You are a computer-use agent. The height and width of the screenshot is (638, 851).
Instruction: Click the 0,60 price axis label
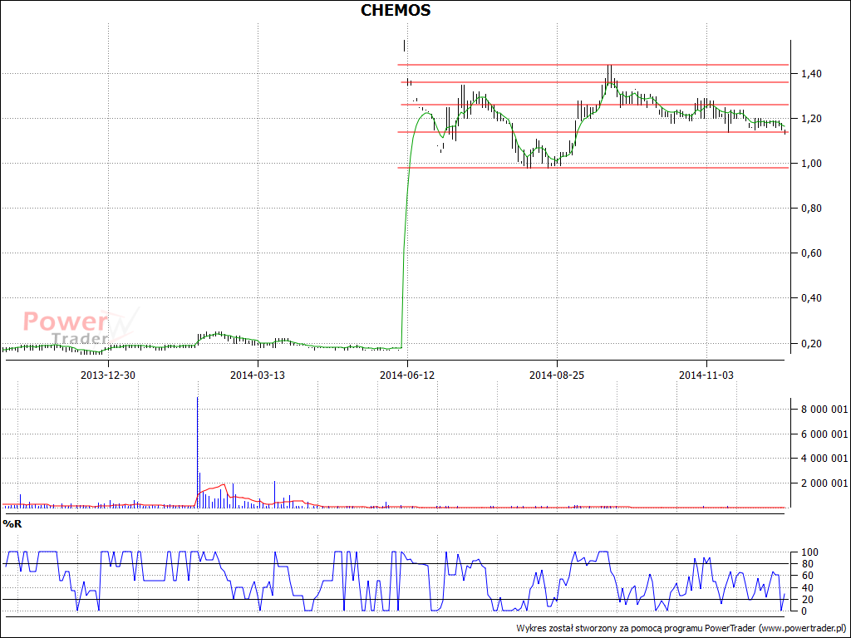click(x=811, y=253)
